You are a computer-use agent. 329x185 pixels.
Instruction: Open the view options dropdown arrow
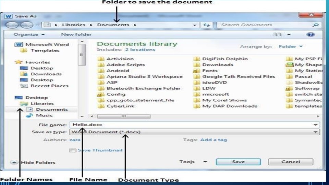pos(289,34)
